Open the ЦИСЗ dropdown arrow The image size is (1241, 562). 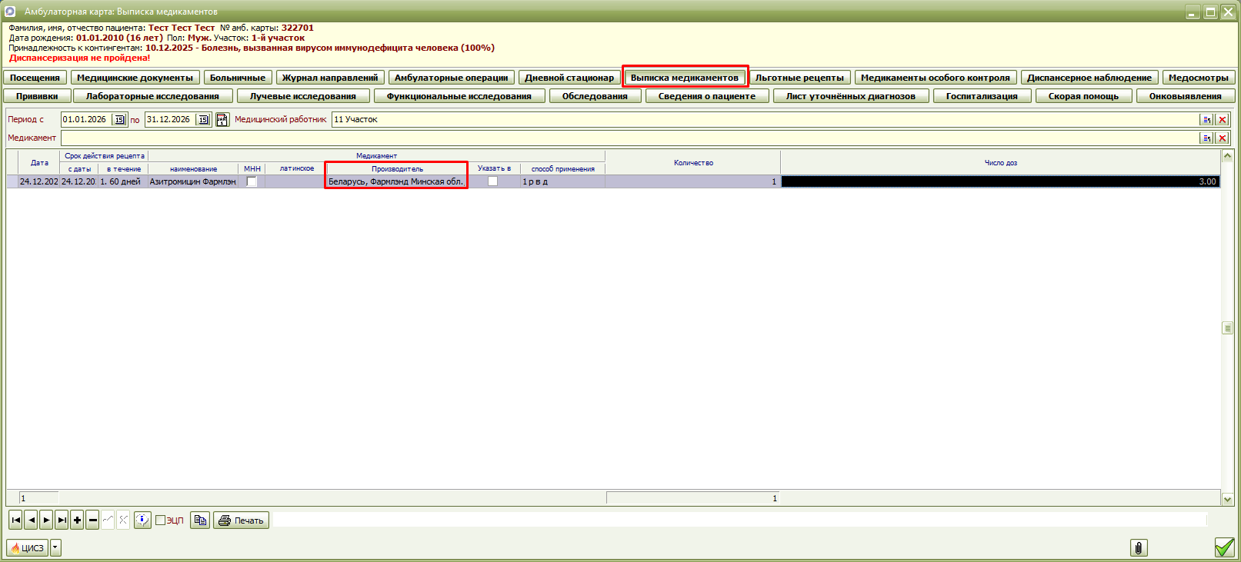coord(55,548)
